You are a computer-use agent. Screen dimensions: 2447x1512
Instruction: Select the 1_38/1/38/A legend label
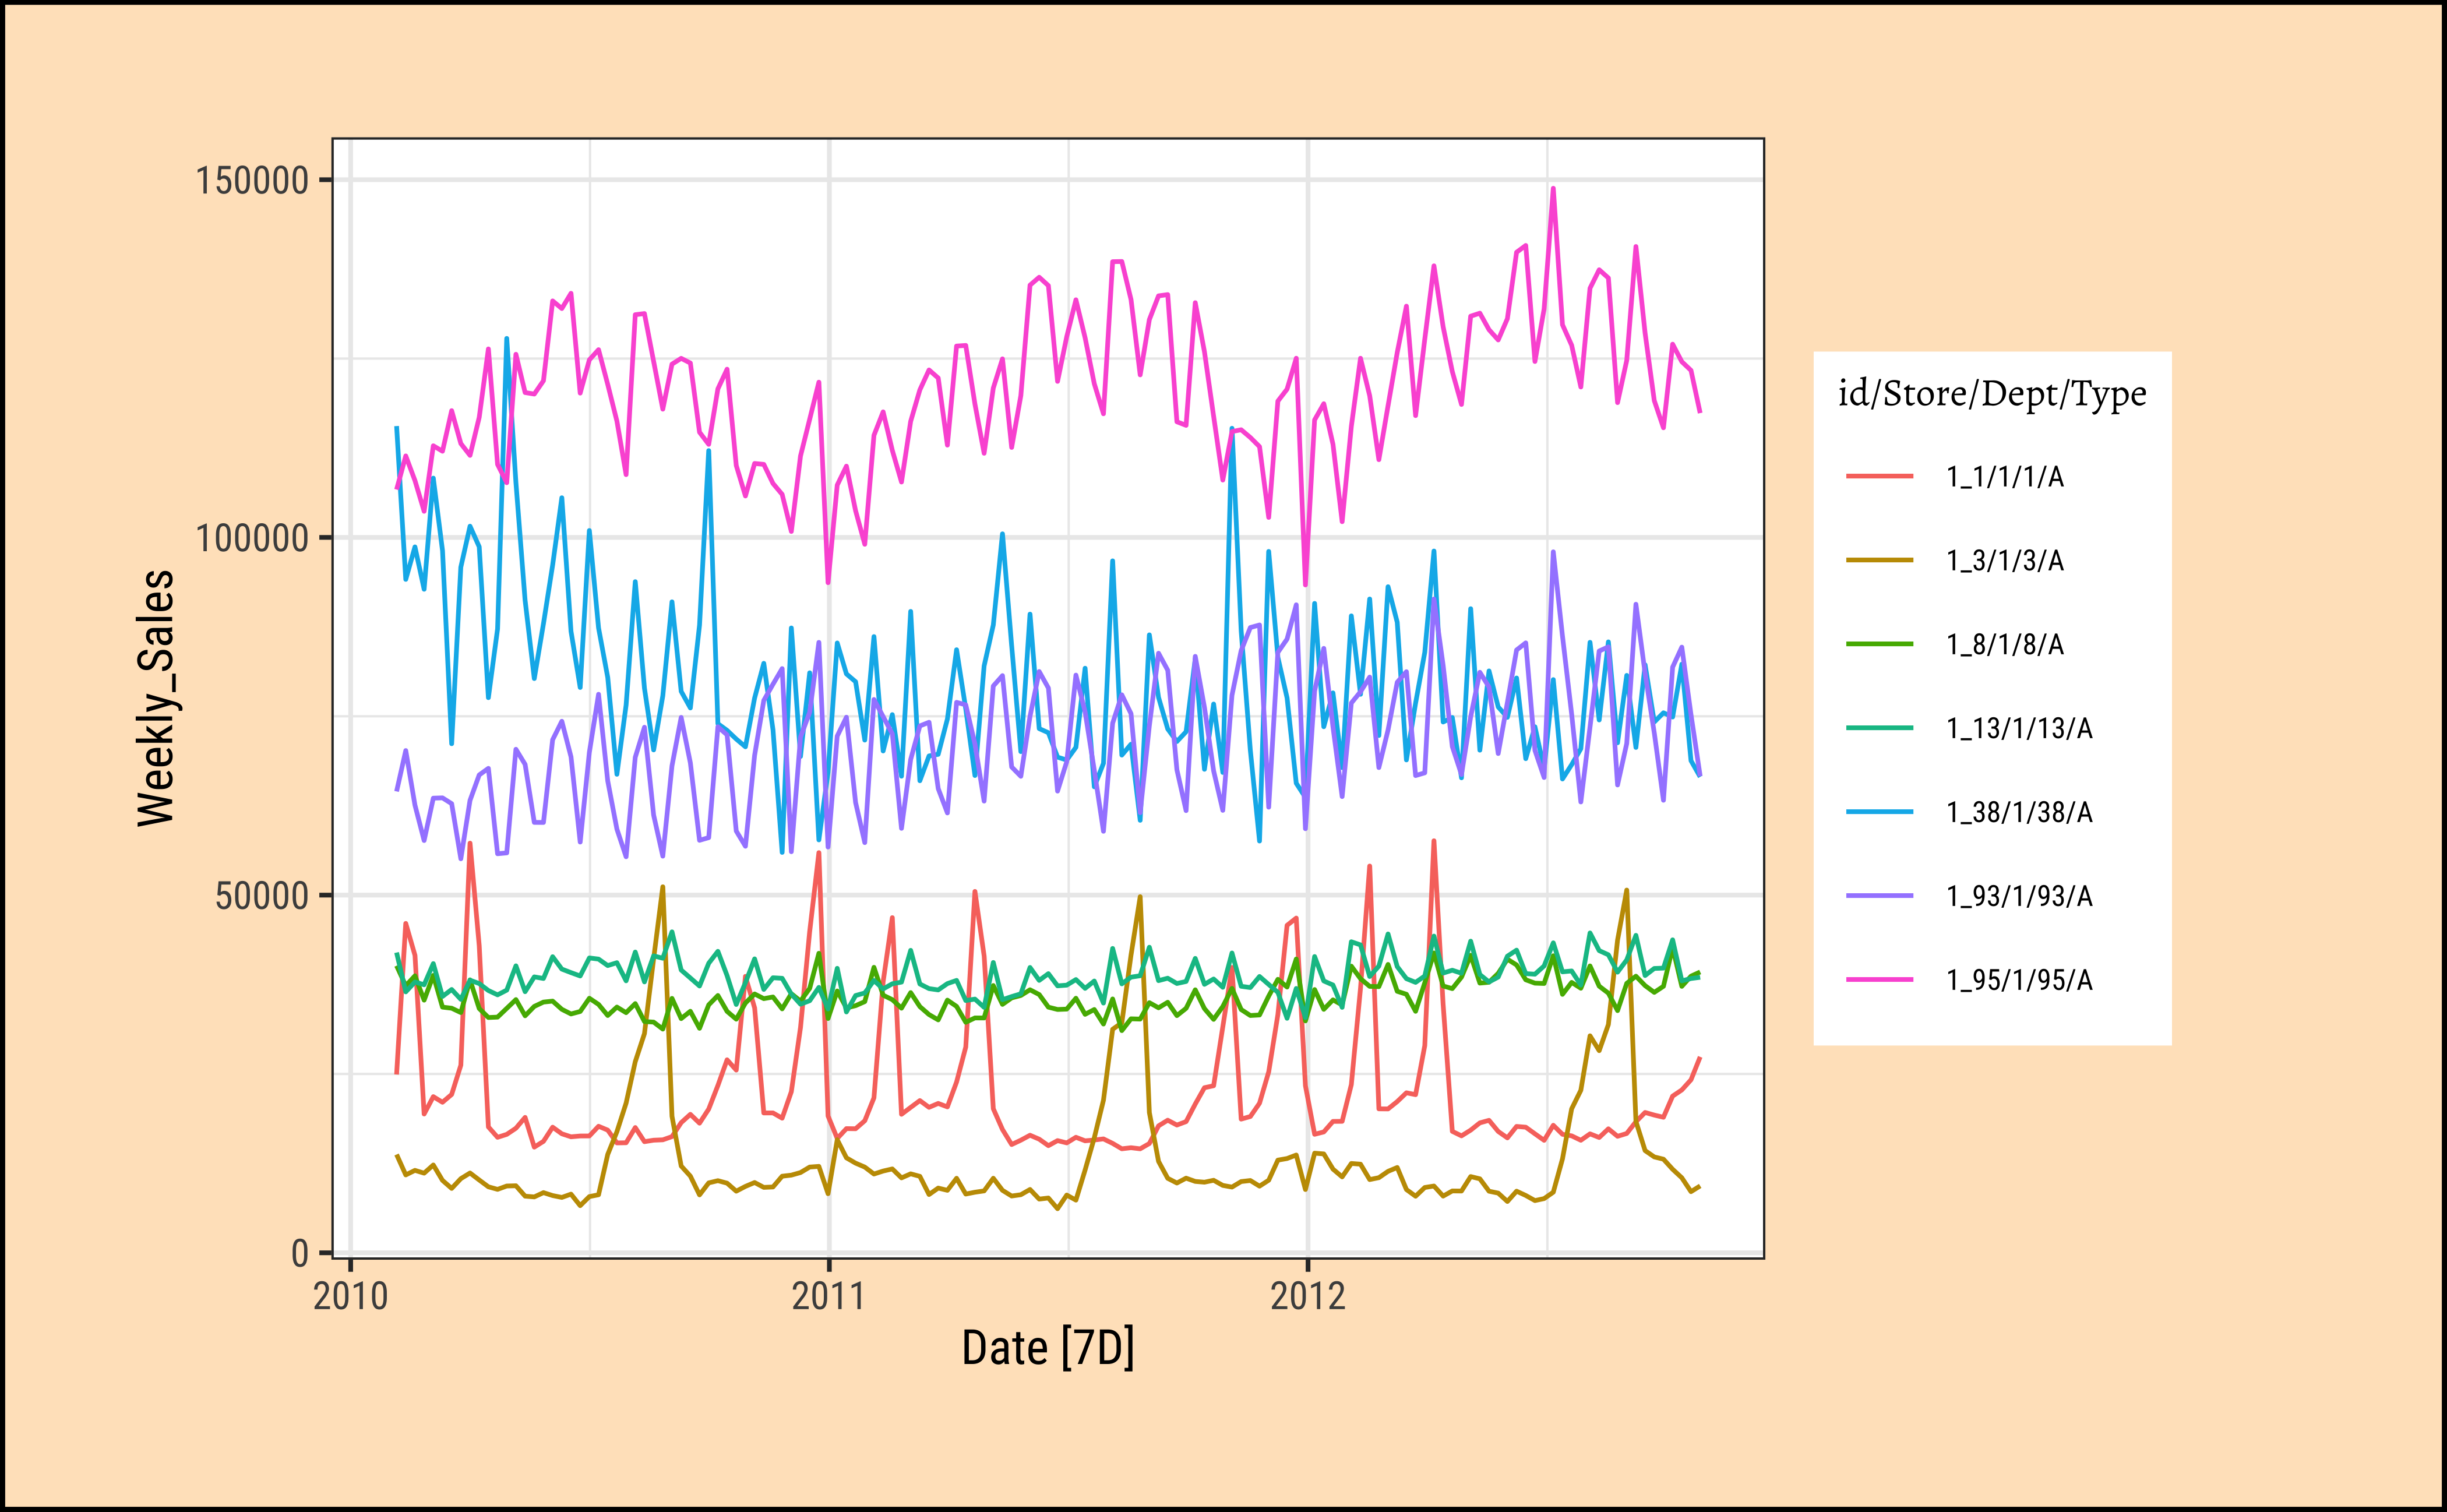tap(2018, 812)
